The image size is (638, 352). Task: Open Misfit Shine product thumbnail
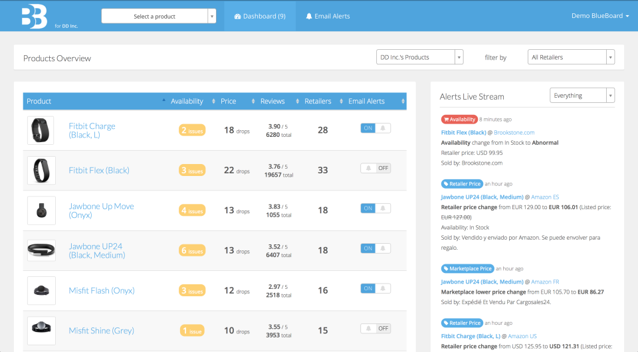point(41,331)
